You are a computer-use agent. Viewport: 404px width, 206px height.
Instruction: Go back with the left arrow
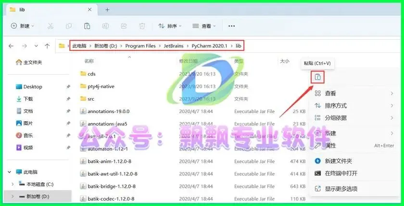(11, 46)
